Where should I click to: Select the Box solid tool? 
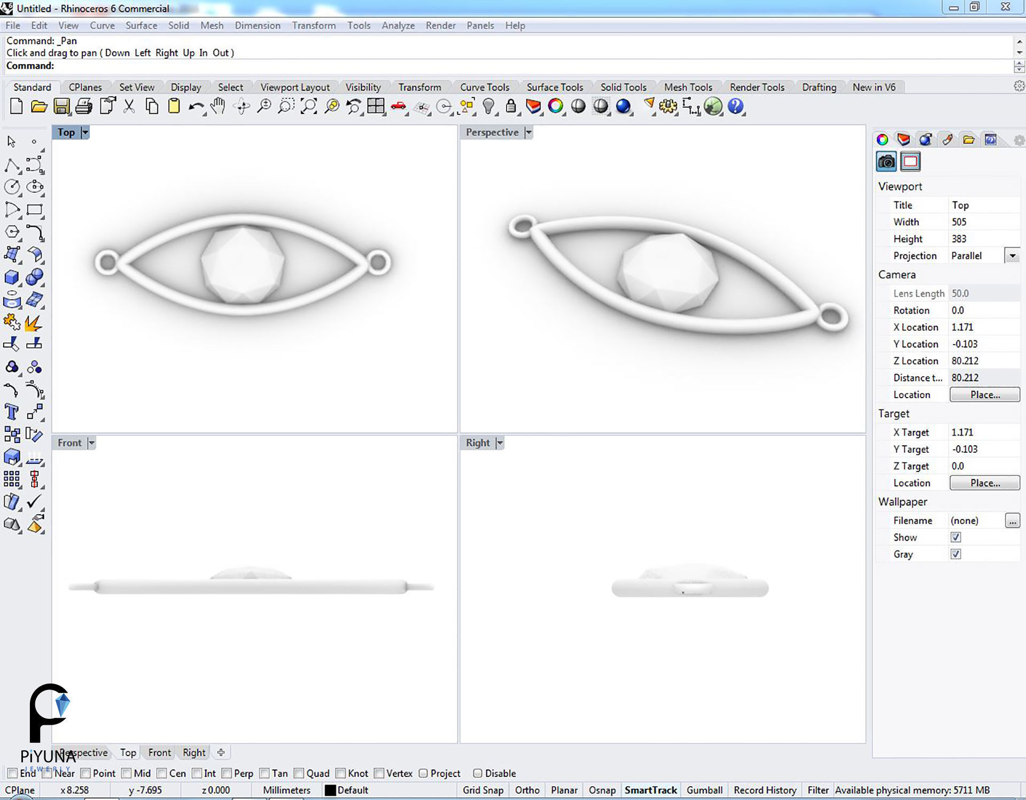(x=12, y=277)
